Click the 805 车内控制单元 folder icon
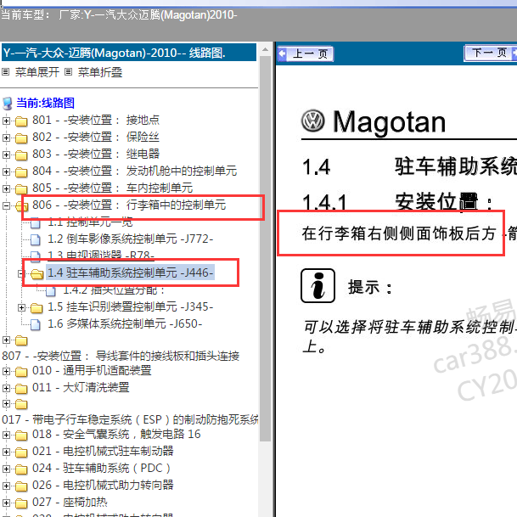 click(x=21, y=189)
